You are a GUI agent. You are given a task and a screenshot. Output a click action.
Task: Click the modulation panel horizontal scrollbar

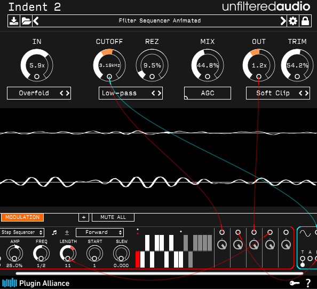(160, 273)
